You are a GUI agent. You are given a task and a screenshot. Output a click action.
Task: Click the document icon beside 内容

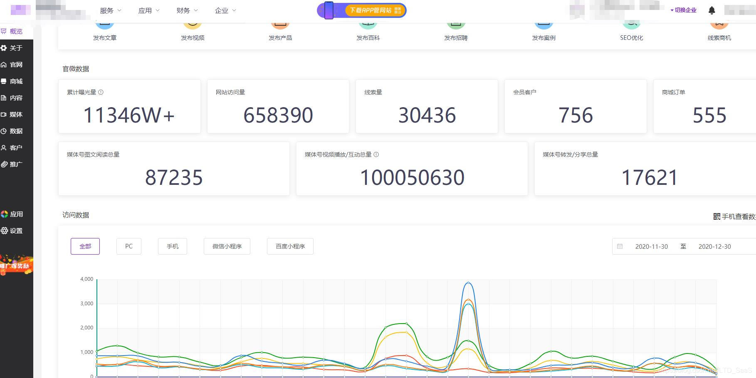pos(4,98)
